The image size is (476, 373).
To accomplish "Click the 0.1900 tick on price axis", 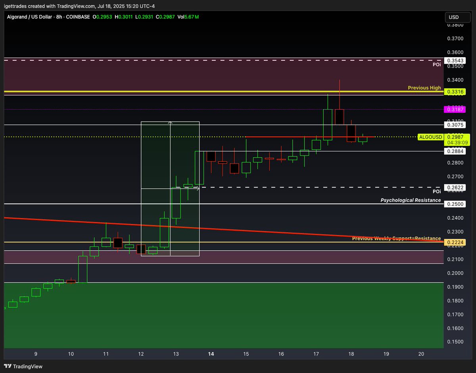I will click(455, 287).
